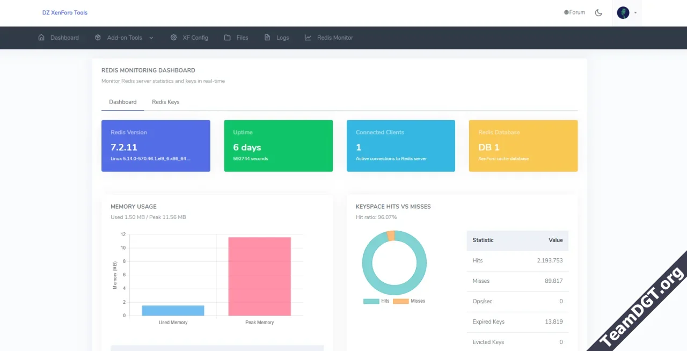This screenshot has width=687, height=351.
Task: Expand the Add-on Tools dropdown chevron
Action: tap(151, 38)
